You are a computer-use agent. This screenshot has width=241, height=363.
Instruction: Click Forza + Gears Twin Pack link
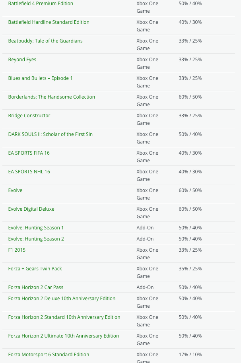pyautogui.click(x=35, y=269)
